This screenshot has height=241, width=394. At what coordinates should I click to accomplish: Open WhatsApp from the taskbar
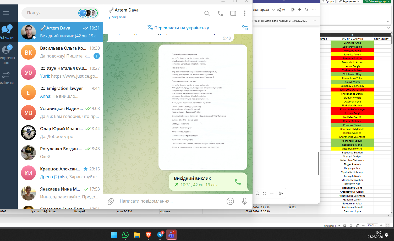click(x=125, y=235)
